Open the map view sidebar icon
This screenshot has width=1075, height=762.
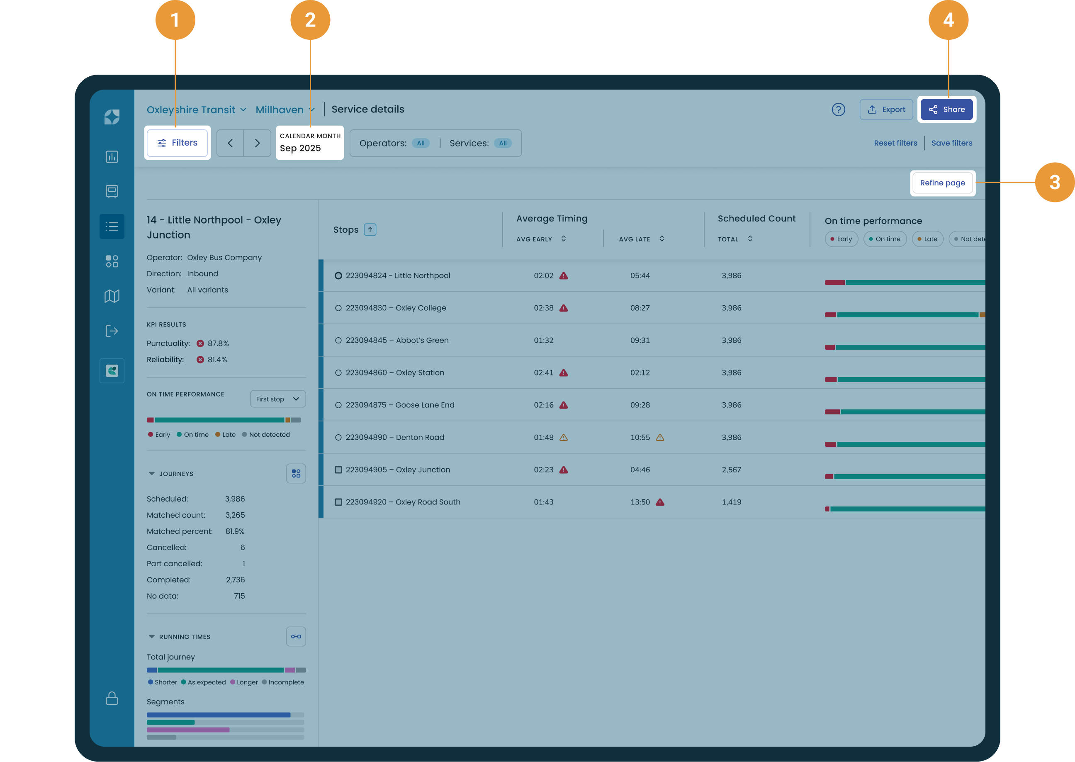(x=112, y=296)
